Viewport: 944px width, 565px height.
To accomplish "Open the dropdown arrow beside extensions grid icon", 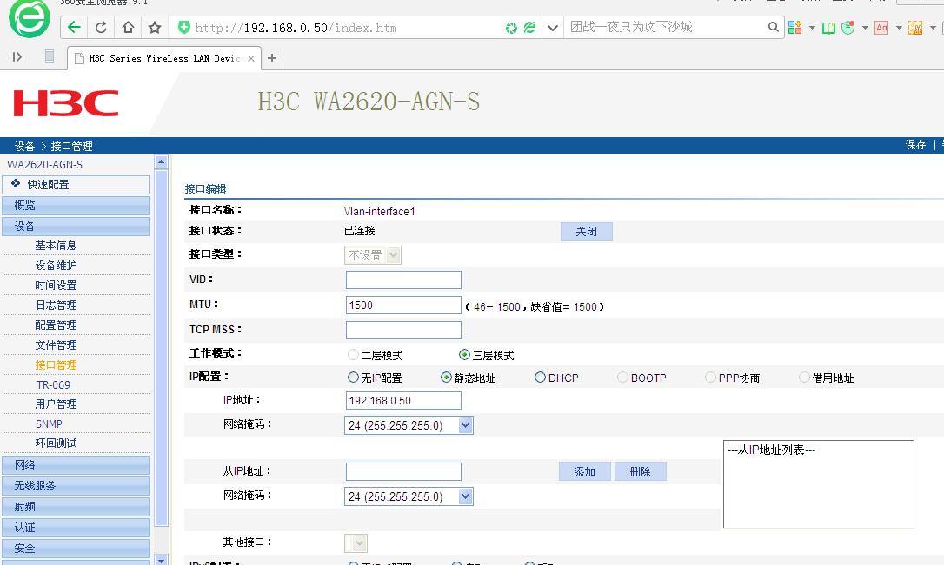I will (812, 28).
